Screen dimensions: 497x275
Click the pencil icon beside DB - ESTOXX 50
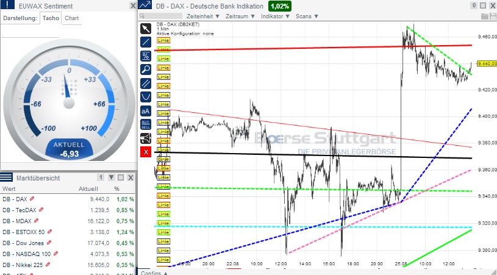click(49, 232)
